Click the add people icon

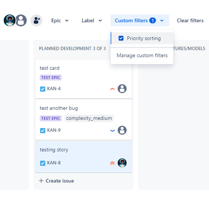36,20
